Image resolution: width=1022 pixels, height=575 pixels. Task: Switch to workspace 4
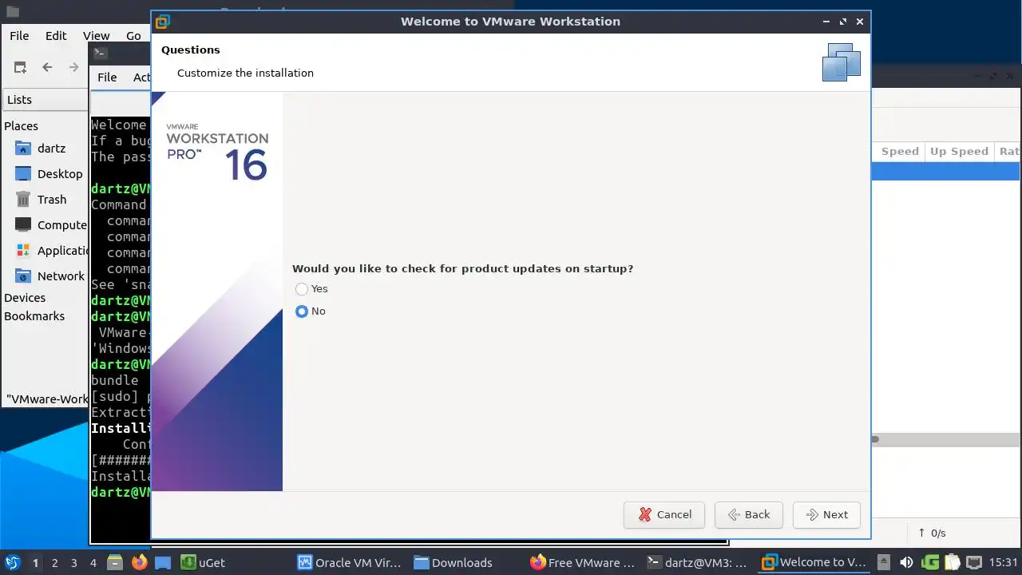coord(93,563)
